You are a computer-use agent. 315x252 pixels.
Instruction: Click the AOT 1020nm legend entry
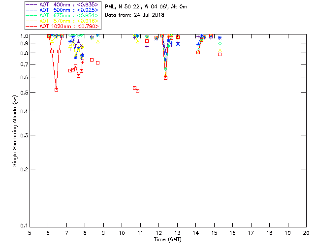tap(62, 26)
